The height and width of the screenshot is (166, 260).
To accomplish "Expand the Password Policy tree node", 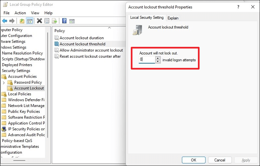I will pos(4,82).
